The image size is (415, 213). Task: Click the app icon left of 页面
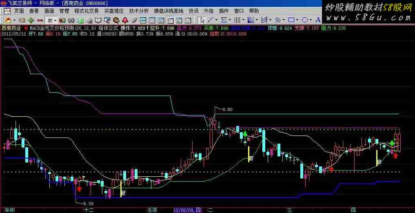[x=7, y=11]
